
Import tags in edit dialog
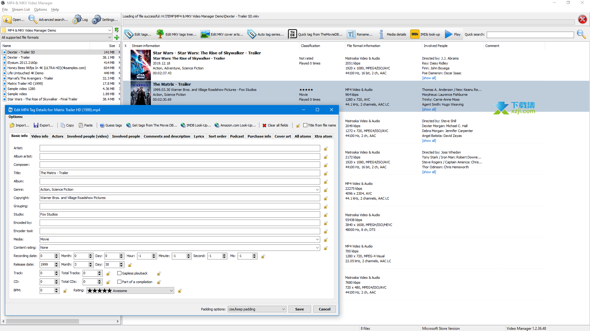[19, 125]
